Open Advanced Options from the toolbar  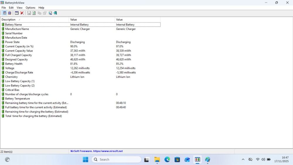[x=17, y=13]
